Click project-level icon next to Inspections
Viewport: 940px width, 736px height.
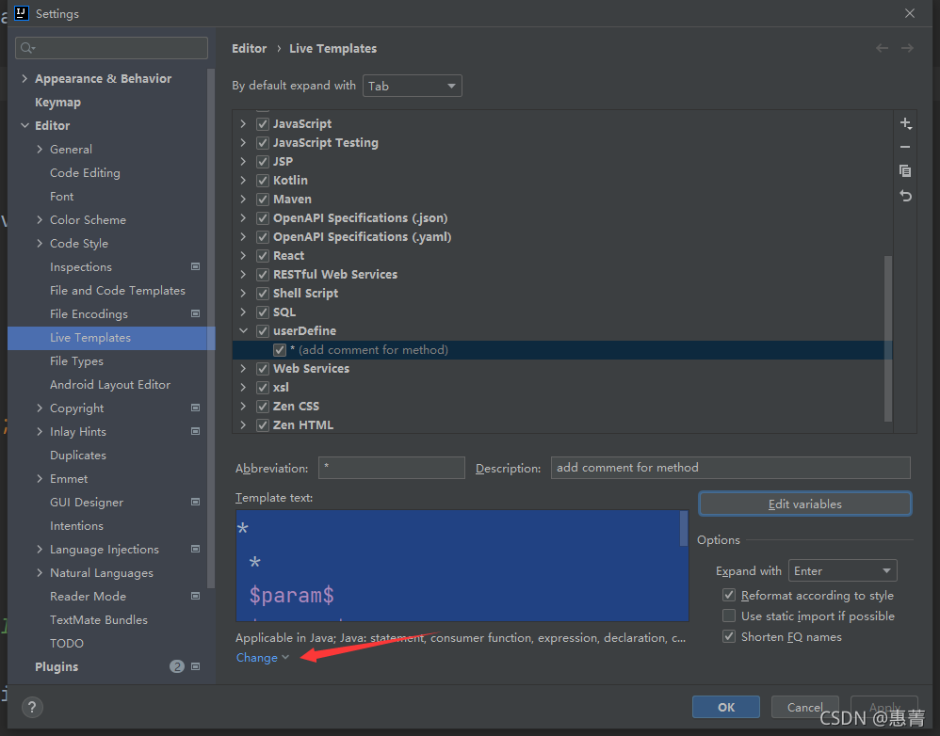click(195, 266)
